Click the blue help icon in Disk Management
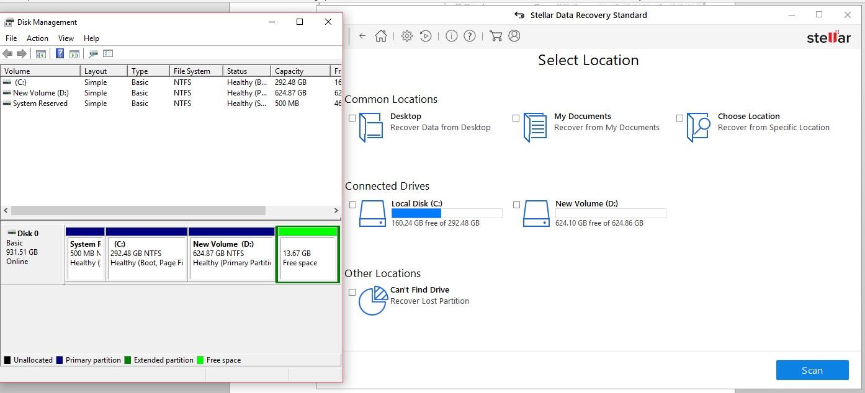 point(60,54)
